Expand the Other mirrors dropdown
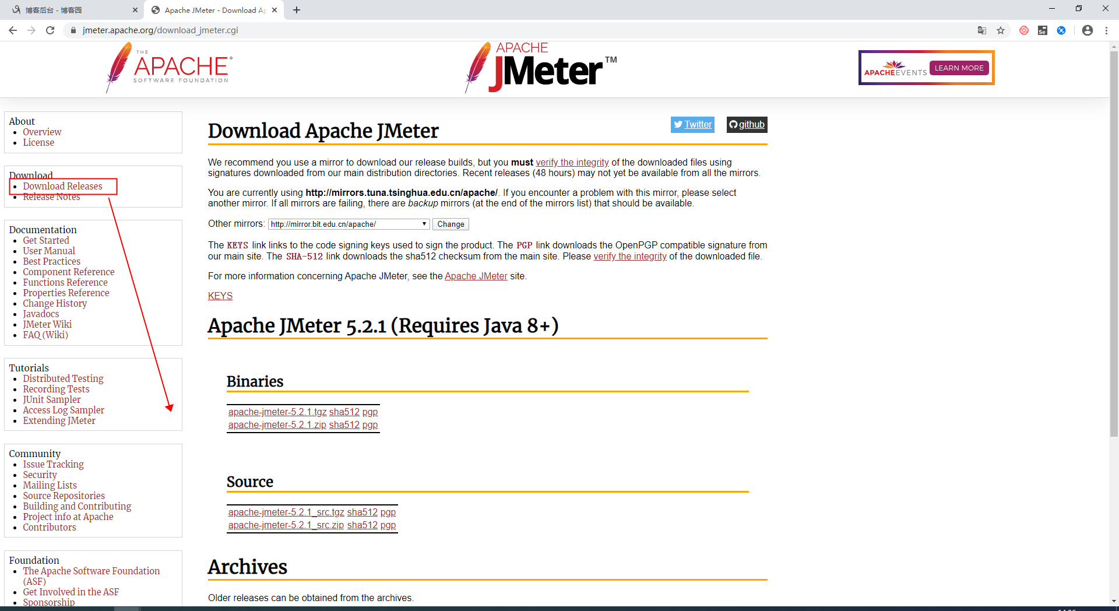This screenshot has width=1119, height=611. point(349,224)
